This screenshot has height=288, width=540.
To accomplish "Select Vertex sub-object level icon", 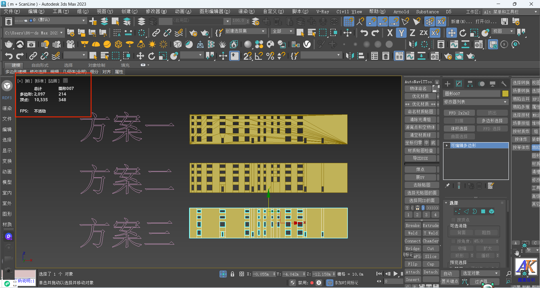I will (x=458, y=211).
